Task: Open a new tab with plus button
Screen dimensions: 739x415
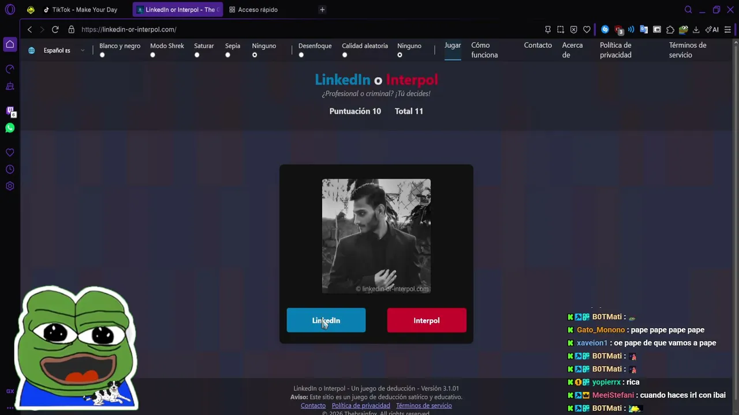Action: click(322, 10)
